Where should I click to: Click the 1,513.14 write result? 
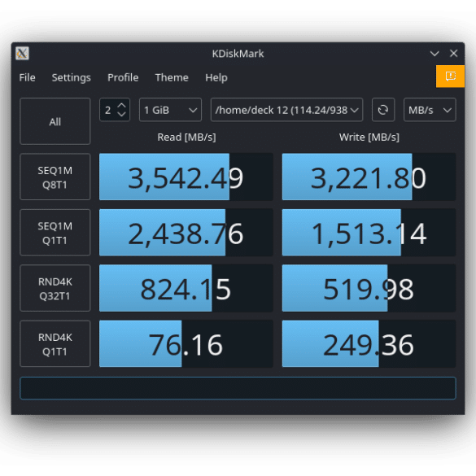369,233
